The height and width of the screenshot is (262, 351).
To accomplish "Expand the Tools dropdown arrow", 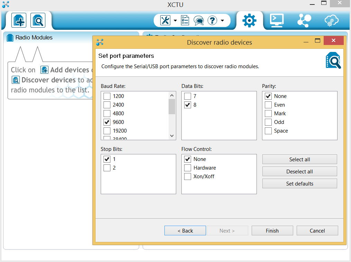I will [175, 20].
